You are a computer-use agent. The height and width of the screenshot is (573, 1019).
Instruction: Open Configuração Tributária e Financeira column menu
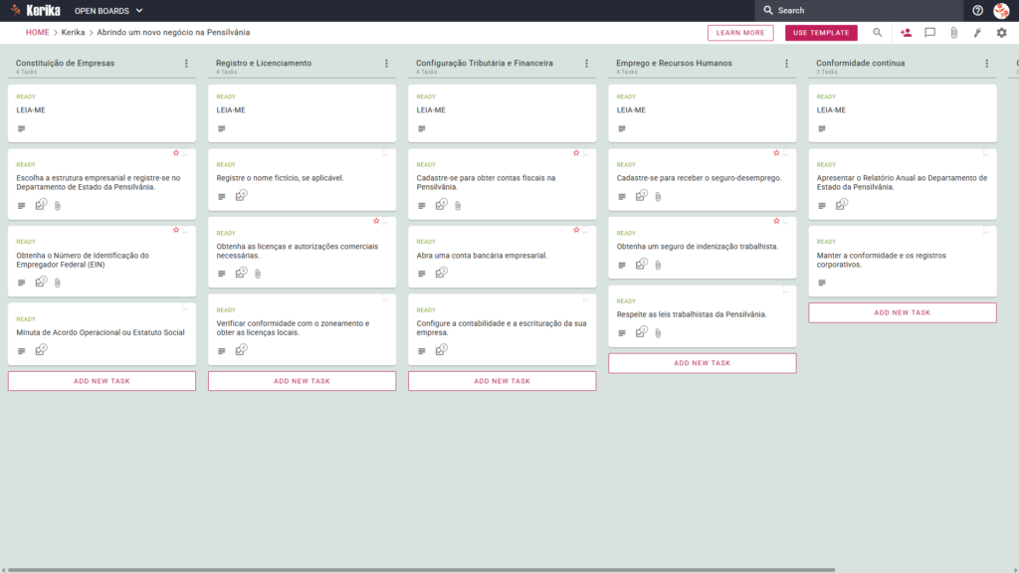587,64
